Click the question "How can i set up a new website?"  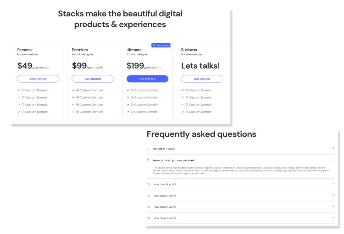tap(174, 160)
